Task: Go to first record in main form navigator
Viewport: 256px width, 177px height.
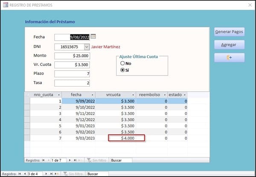Action: [x=19, y=174]
